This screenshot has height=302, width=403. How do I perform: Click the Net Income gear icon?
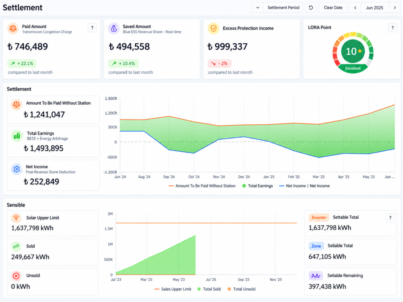click(17, 169)
